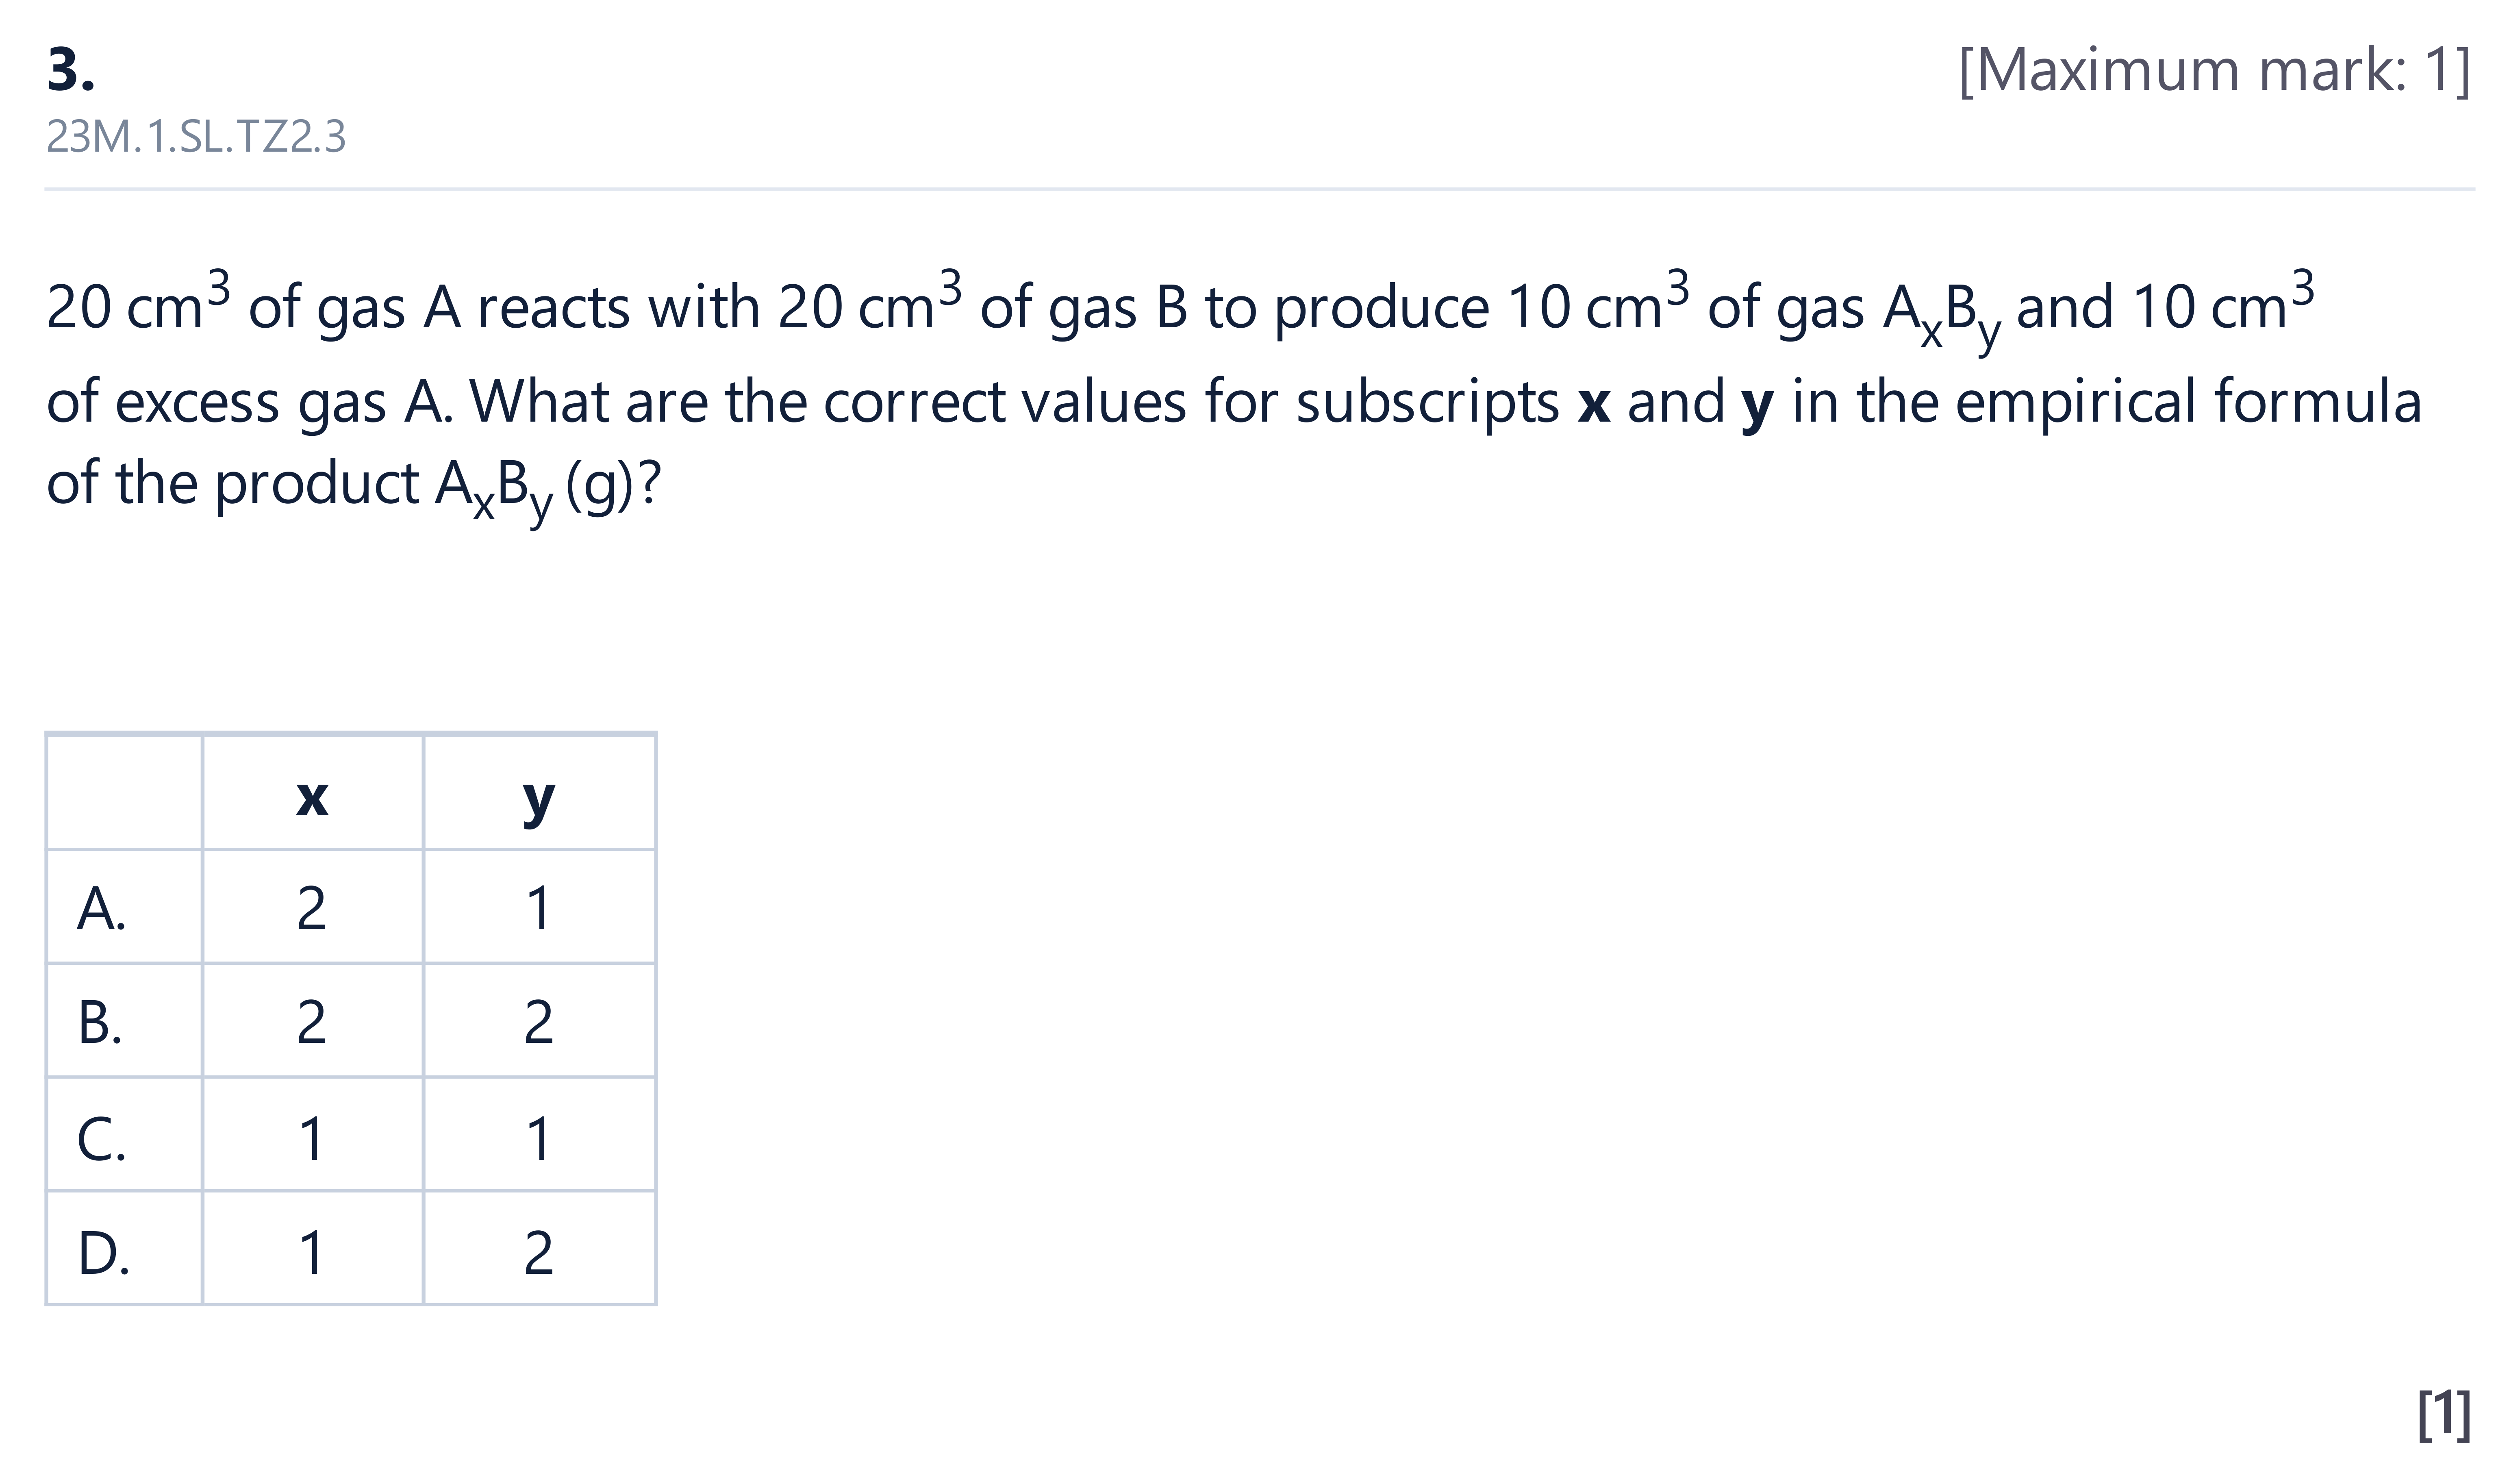Click x value 2 in row B
Image resolution: width=2520 pixels, height=1484 pixels.
pos(312,1022)
